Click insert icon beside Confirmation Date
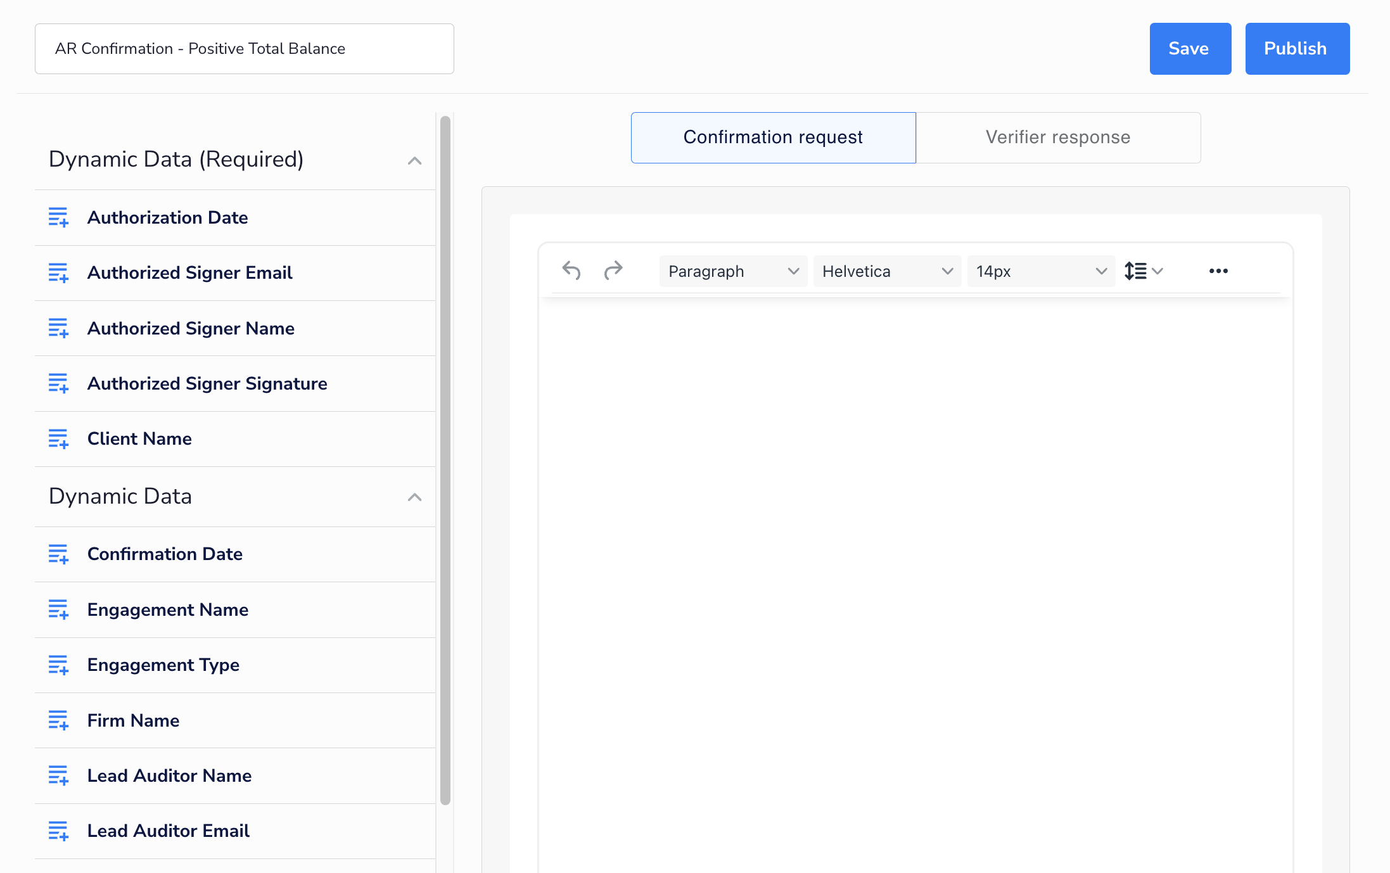This screenshot has height=873, width=1390. [x=58, y=554]
